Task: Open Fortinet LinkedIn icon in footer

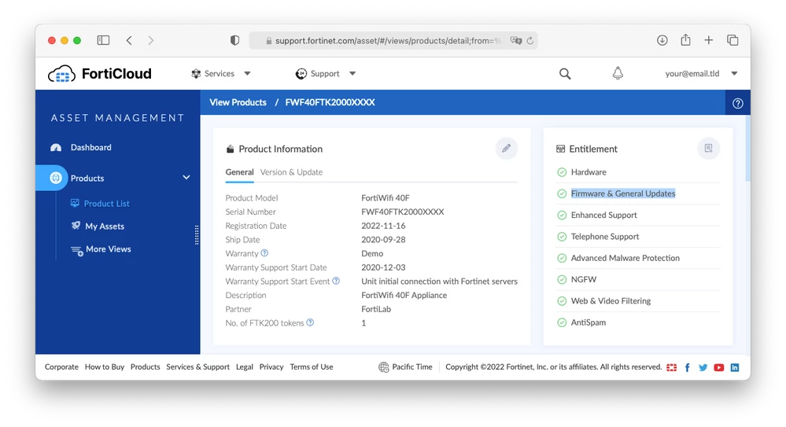Action: 734,367
